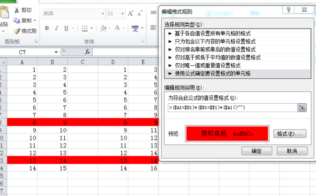Click cell E14 with value 16
316x196 pixels.
pos(143,168)
